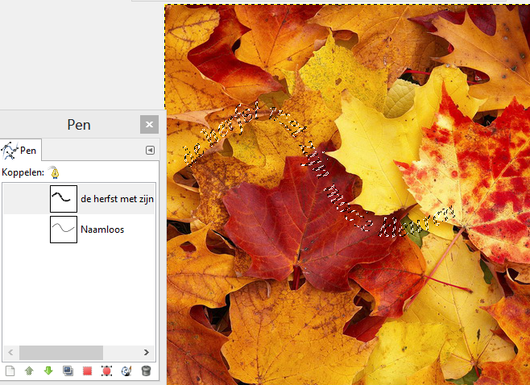Raise the selected path with up arrow
Image resolution: width=530 pixels, height=385 pixels.
[x=30, y=371]
